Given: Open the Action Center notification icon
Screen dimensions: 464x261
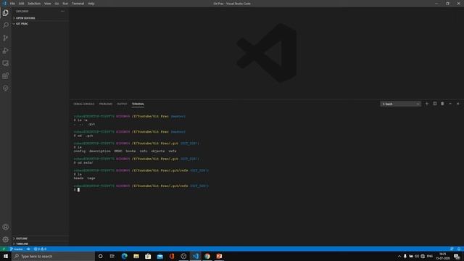Looking at the screenshot, I should (457, 256).
